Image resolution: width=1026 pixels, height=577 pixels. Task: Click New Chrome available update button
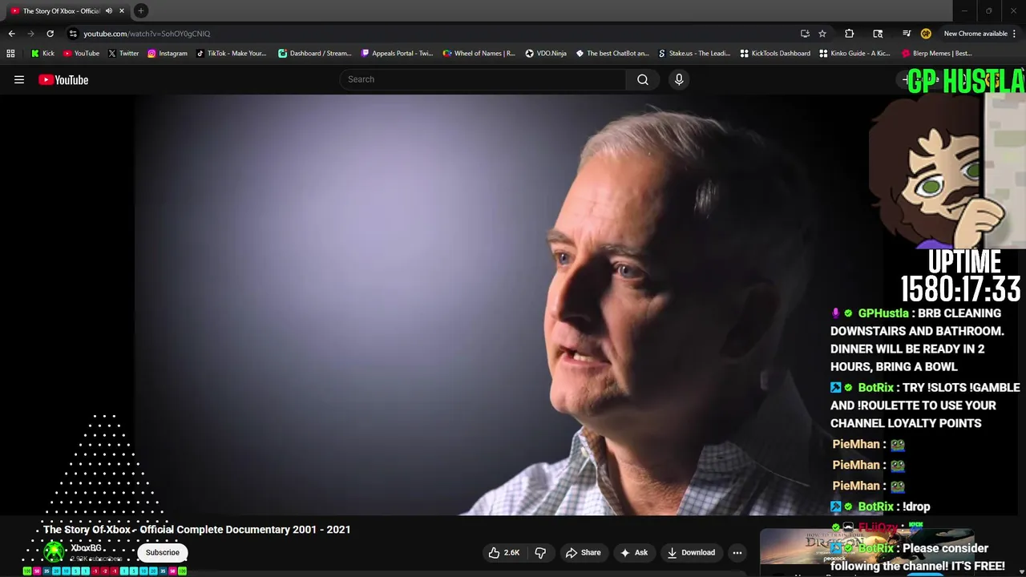point(976,34)
